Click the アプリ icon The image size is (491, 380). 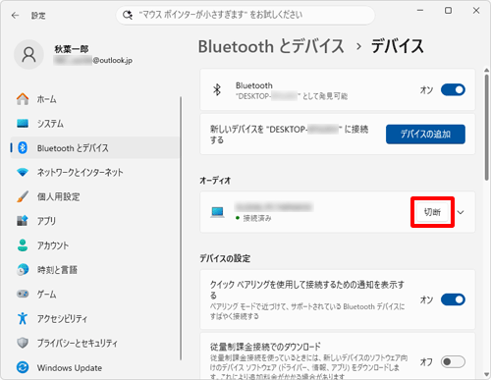tap(23, 221)
